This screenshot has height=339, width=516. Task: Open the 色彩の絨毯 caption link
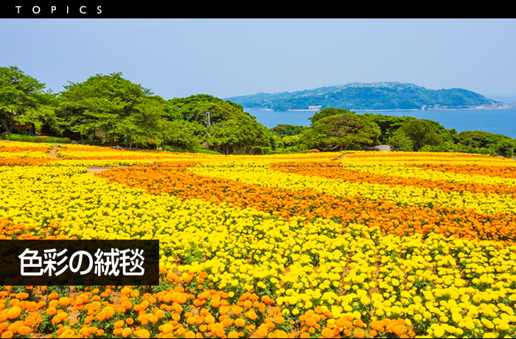[80, 262]
